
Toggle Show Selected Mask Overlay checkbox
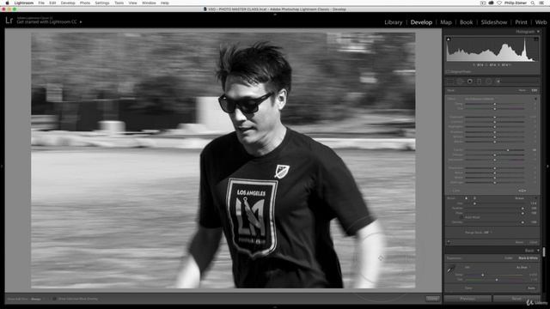coord(54,299)
